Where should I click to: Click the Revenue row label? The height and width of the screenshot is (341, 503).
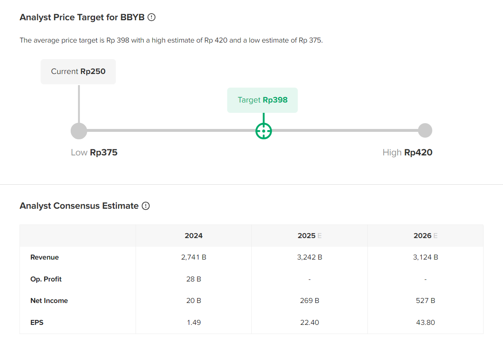tap(45, 257)
